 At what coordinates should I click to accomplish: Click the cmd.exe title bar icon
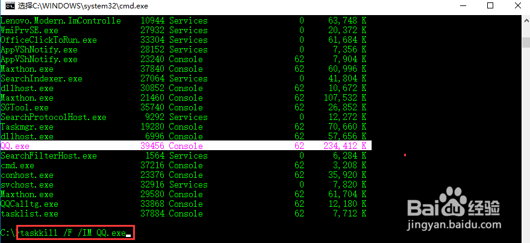tap(10, 6)
